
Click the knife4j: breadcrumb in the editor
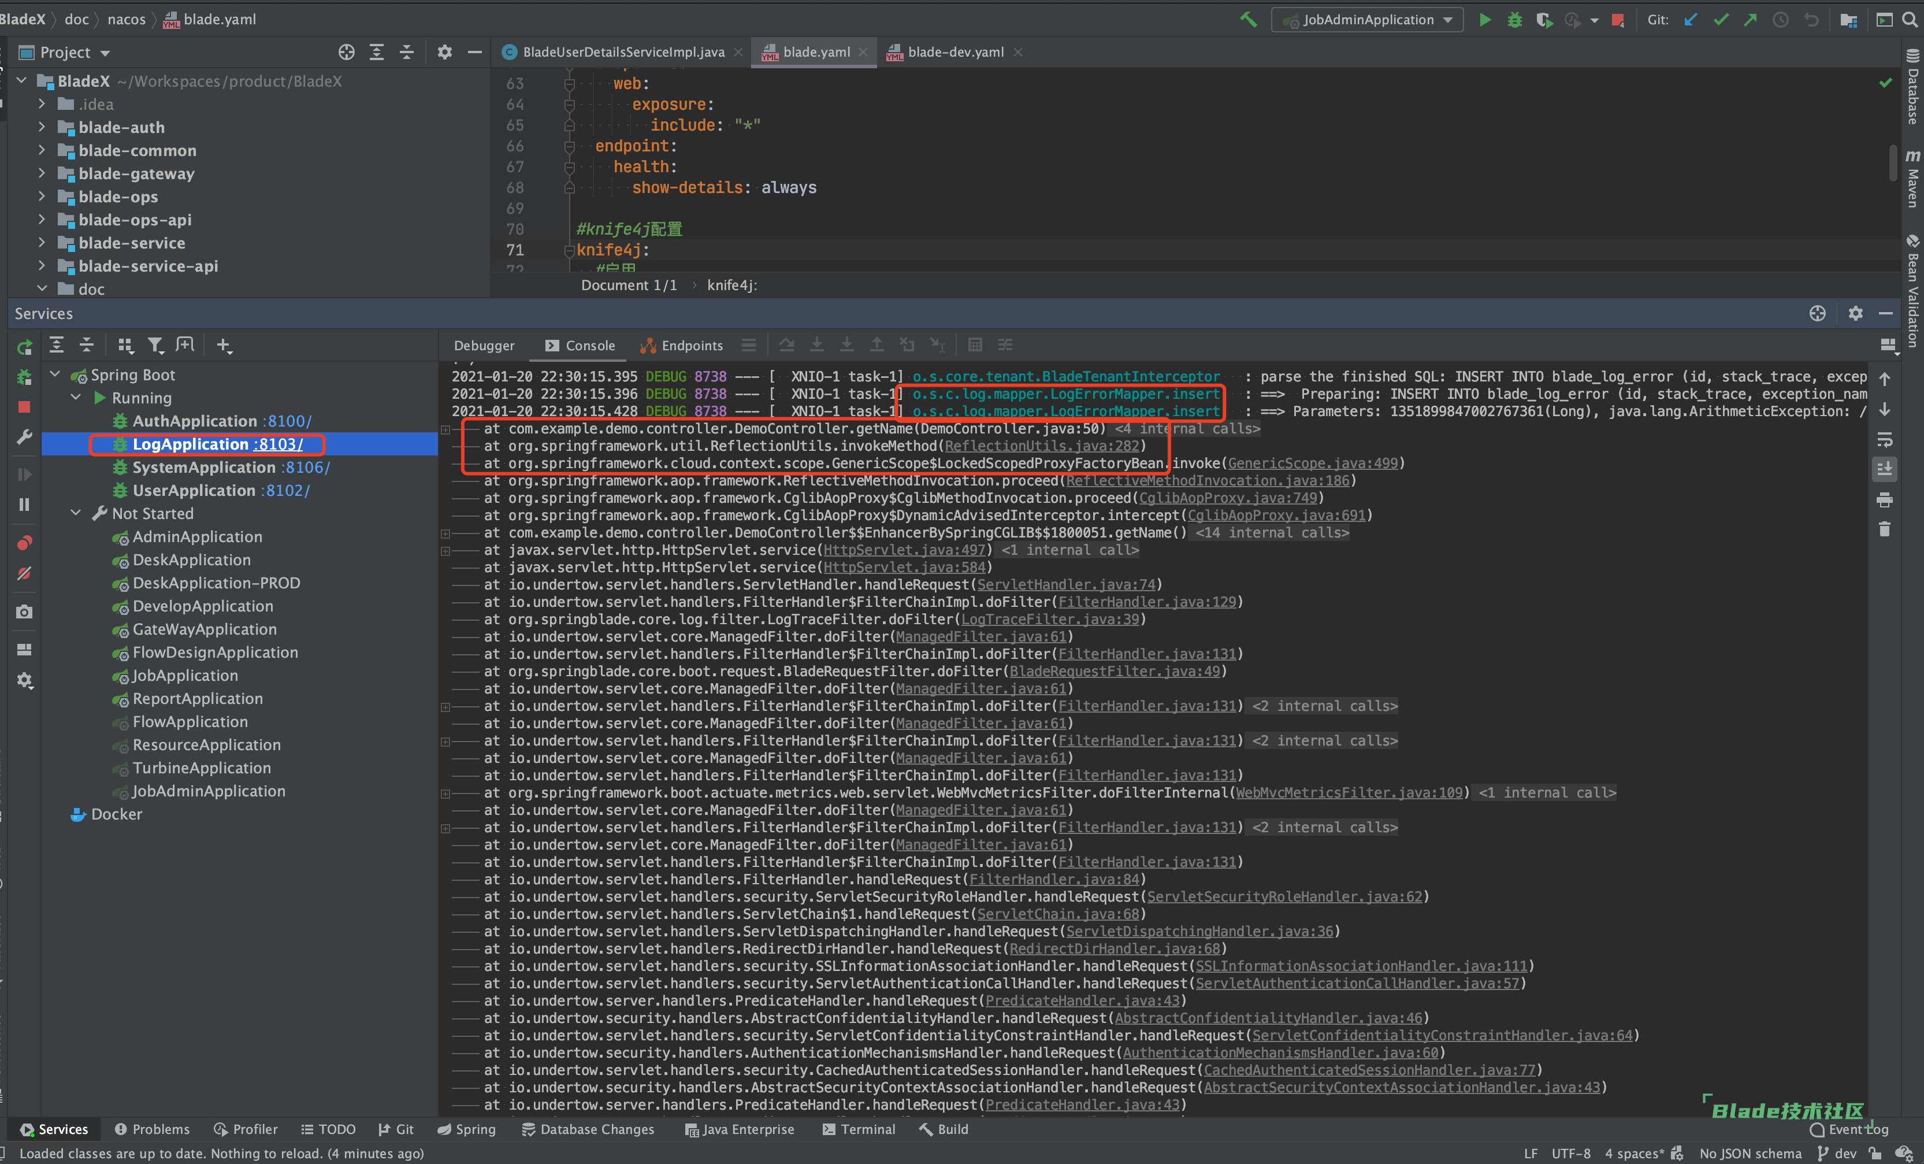731,285
